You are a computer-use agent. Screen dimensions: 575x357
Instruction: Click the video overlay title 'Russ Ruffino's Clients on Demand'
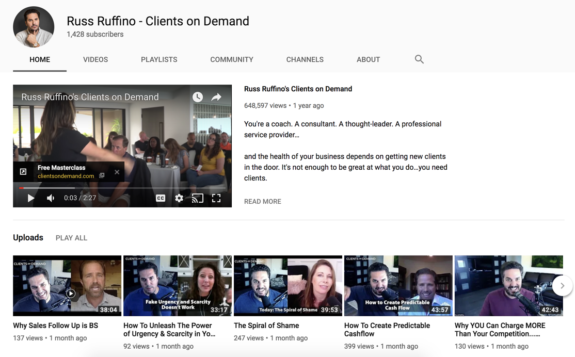pos(90,97)
